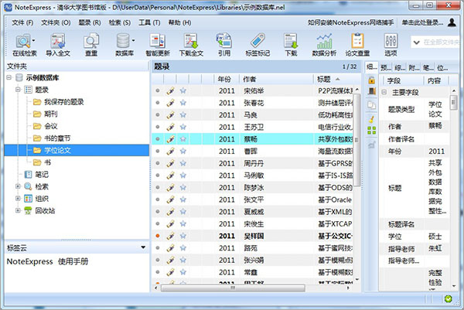Open the 数据分析 data analysis tool
Screen dimensions: 464x310
point(324,45)
